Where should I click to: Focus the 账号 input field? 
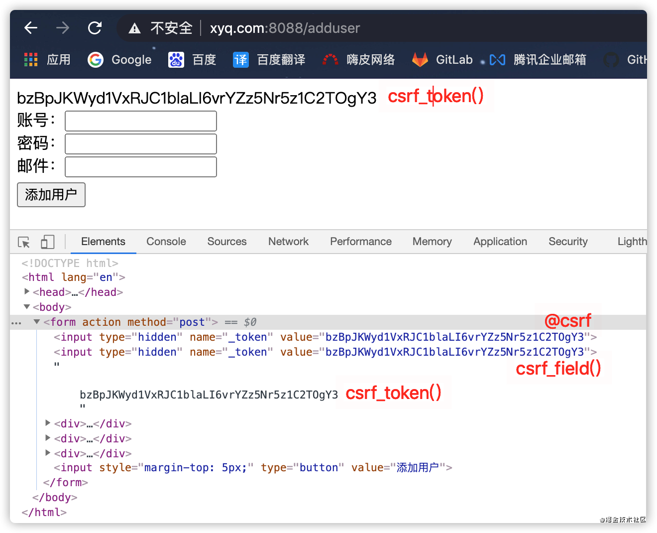tap(141, 121)
